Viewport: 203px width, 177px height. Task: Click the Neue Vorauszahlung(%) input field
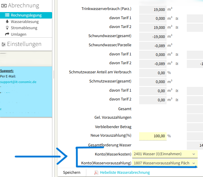tap(152, 136)
